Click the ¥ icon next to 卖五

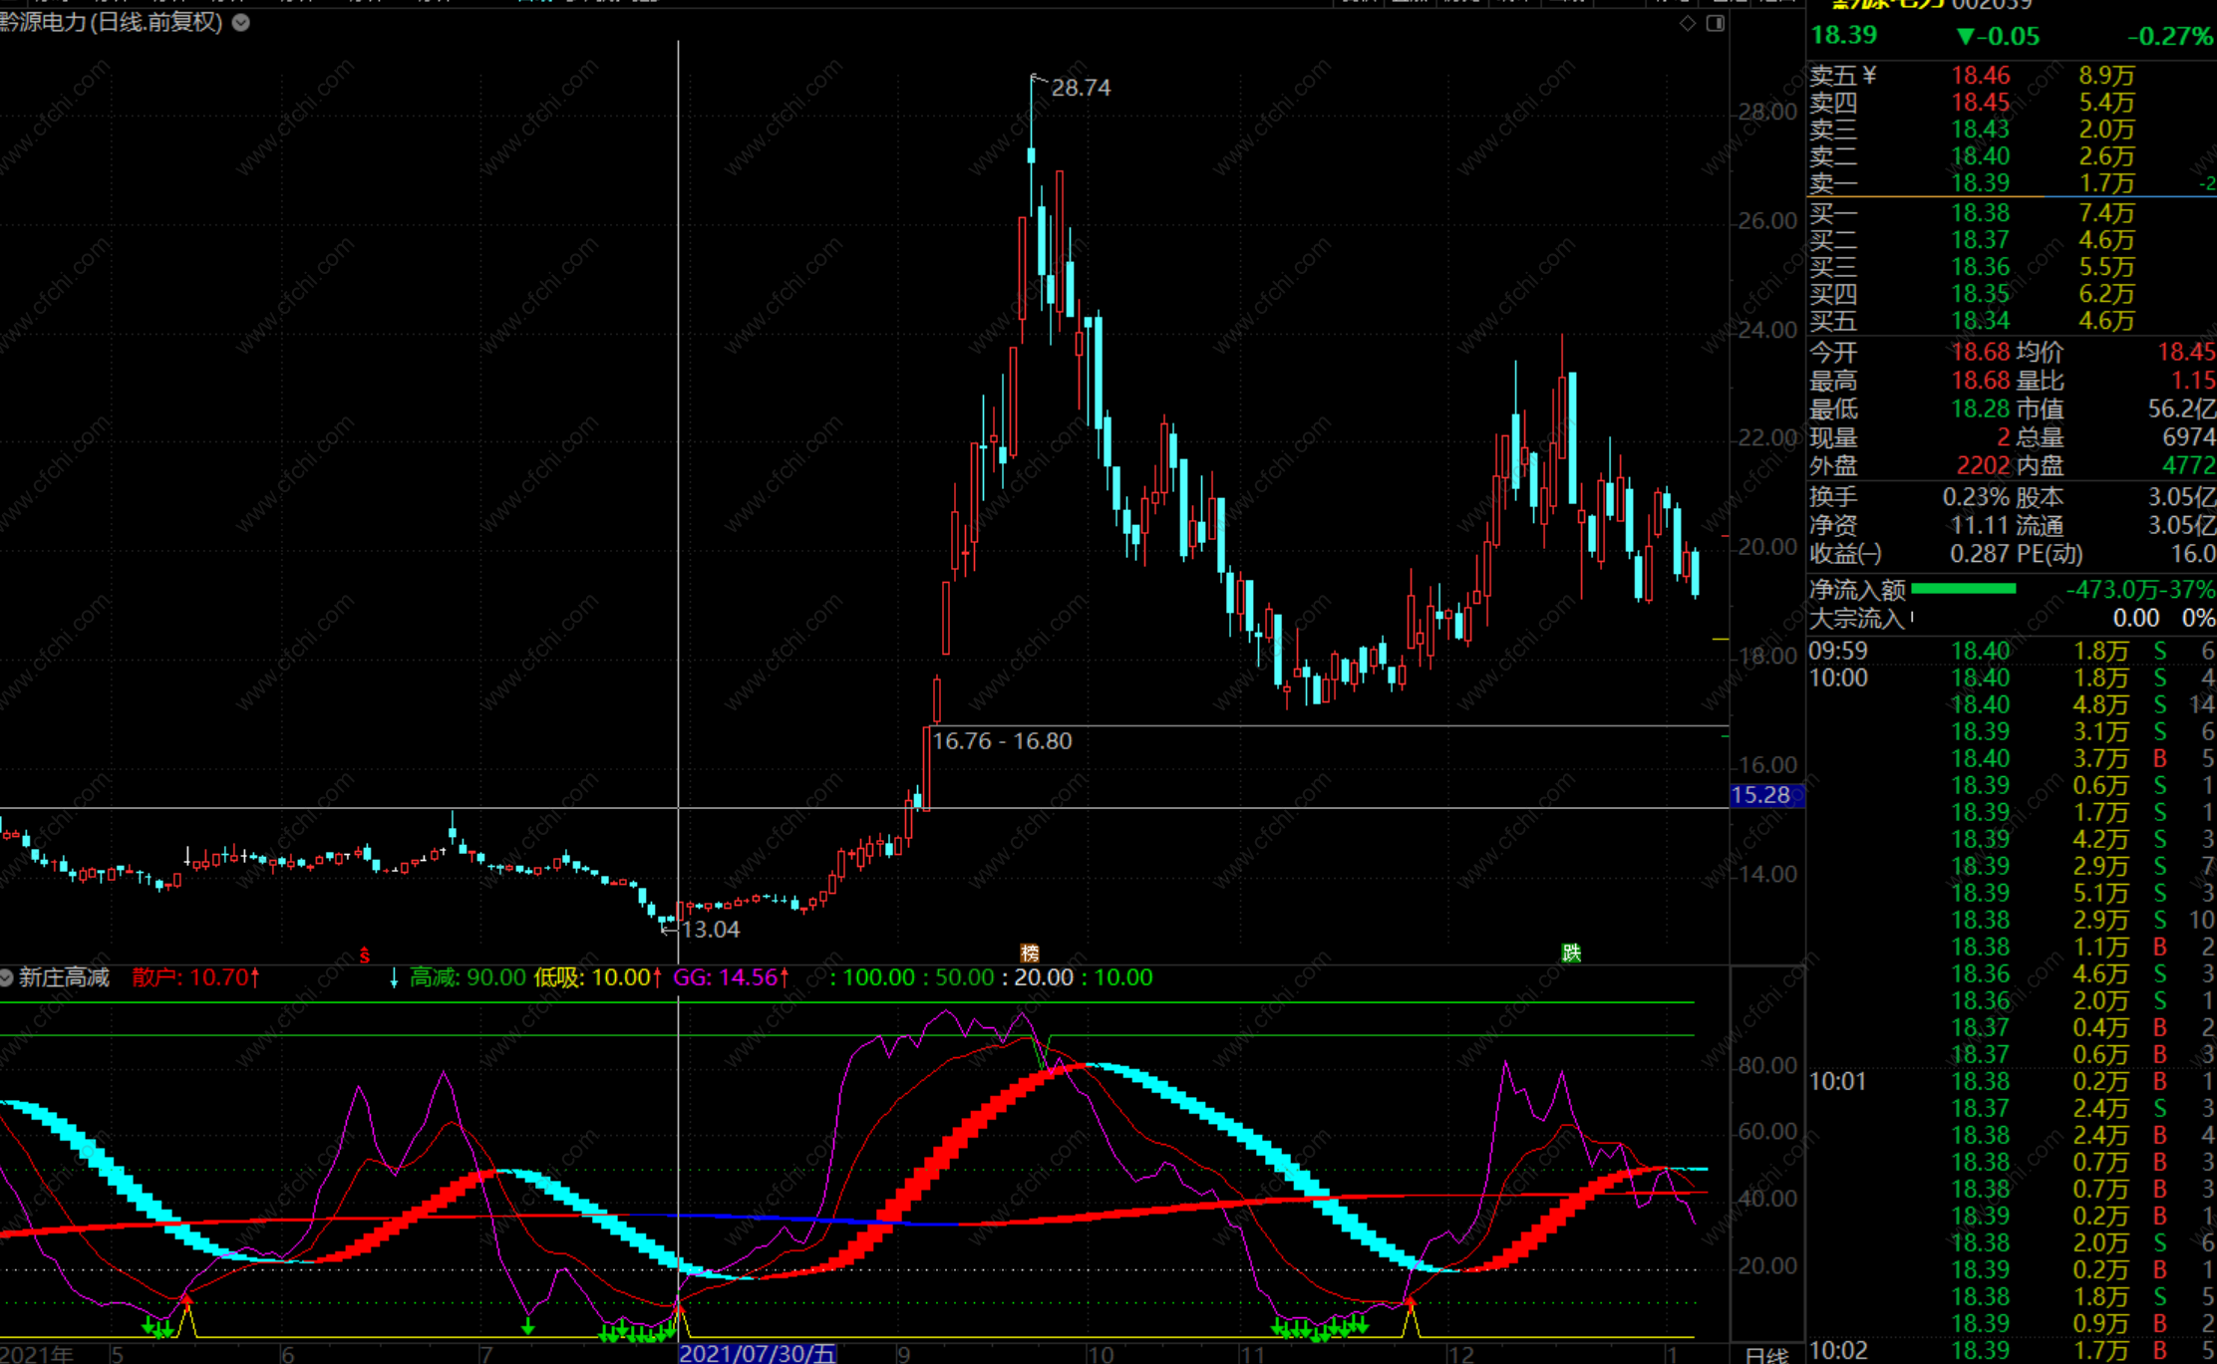click(1869, 75)
